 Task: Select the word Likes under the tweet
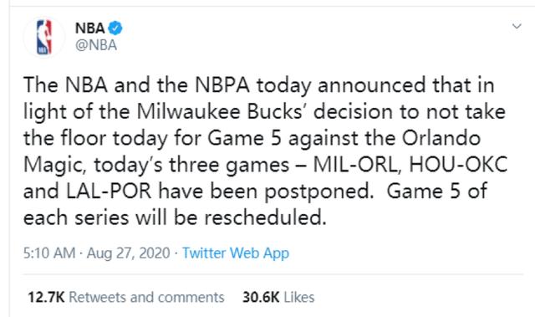click(299, 297)
